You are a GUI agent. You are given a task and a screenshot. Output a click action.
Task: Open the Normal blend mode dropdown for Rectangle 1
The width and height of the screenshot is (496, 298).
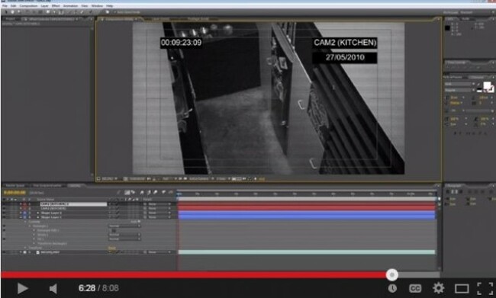pyautogui.click(x=124, y=226)
